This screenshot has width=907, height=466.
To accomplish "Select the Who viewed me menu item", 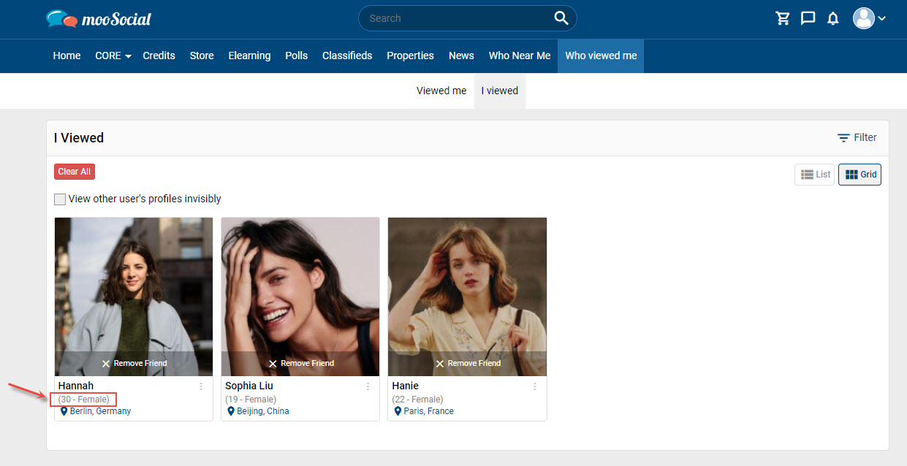I will 601,56.
